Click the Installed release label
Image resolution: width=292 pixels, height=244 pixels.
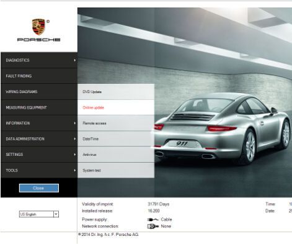click(x=97, y=211)
